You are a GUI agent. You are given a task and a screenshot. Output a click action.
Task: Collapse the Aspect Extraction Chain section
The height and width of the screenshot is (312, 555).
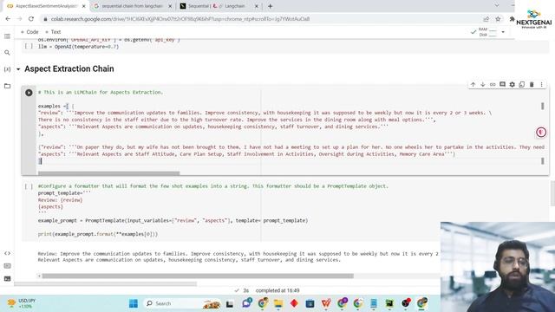(x=18, y=69)
